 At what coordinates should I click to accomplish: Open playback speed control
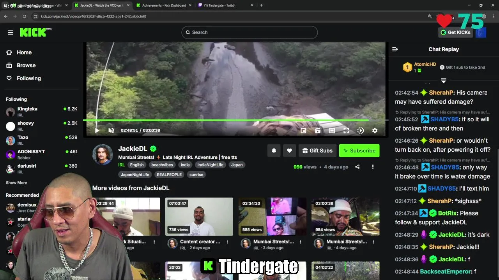point(361,131)
